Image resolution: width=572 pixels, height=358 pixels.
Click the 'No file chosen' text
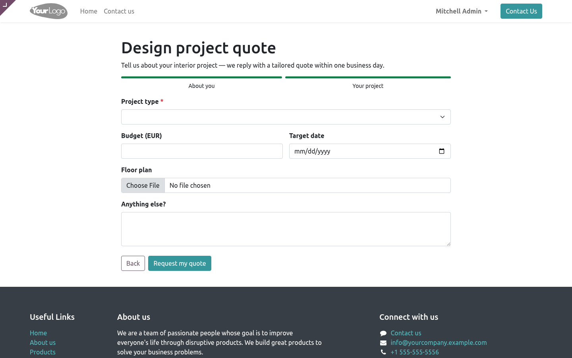click(x=190, y=185)
